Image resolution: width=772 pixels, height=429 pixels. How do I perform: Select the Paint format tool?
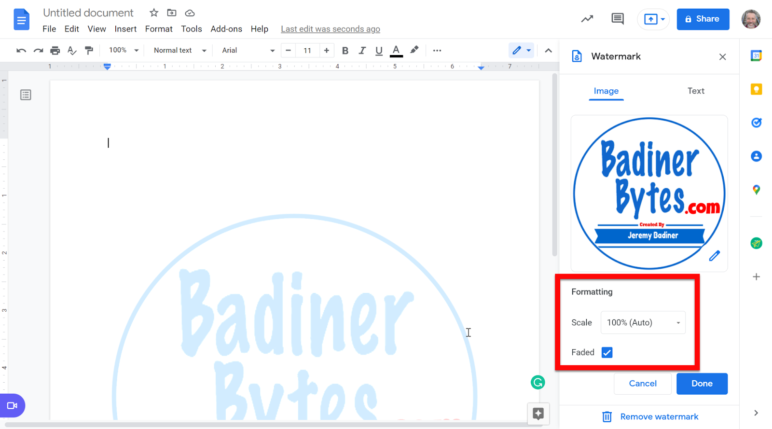pyautogui.click(x=89, y=50)
